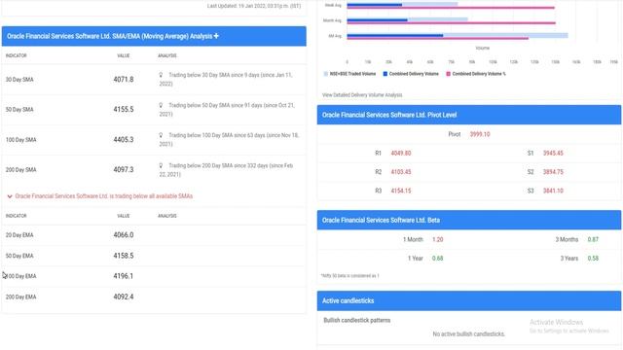The width and height of the screenshot is (623, 350).
Task: Click chevron beside trading below all SMAs
Action: (10, 196)
